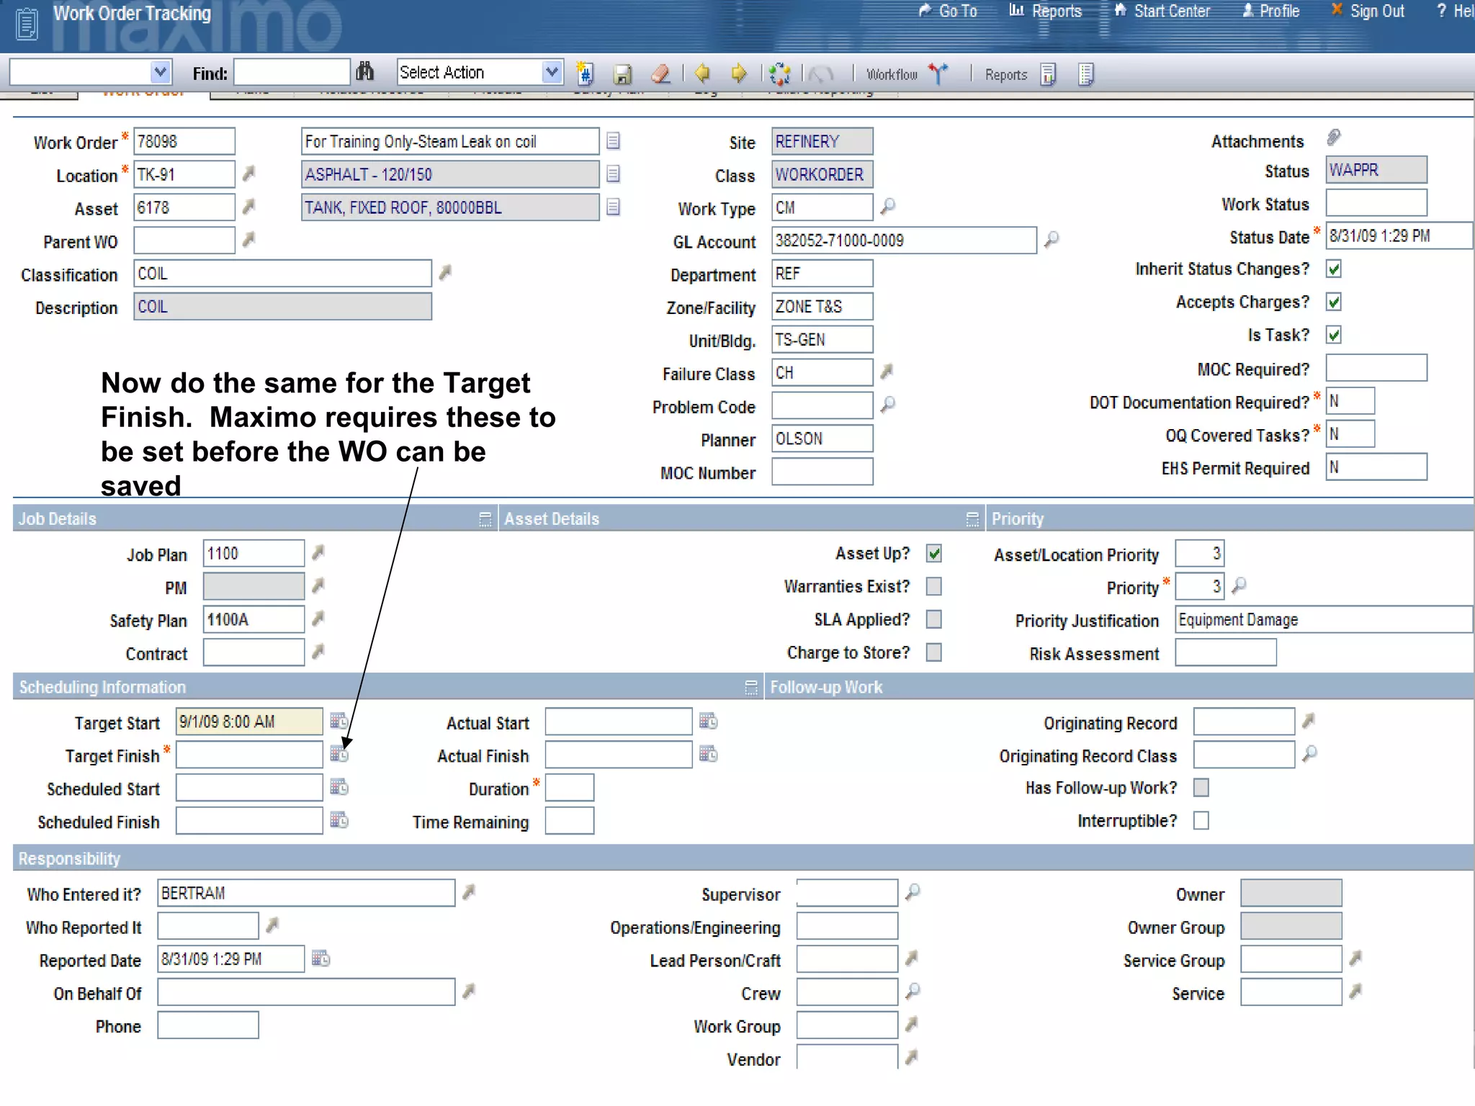The image size is (1475, 1106).
Task: Open Crew lookup magnifier
Action: [x=913, y=991]
